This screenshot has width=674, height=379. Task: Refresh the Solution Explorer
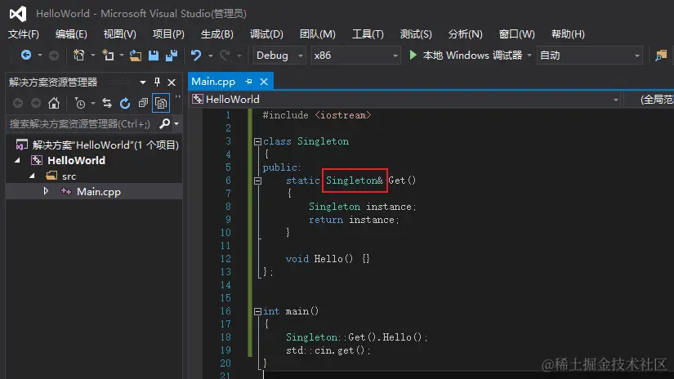click(x=125, y=103)
